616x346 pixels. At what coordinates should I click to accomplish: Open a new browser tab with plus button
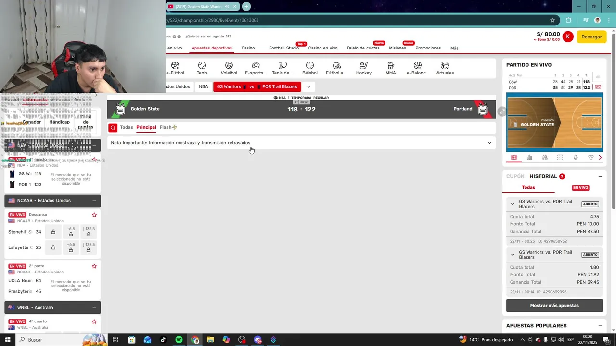(x=246, y=6)
